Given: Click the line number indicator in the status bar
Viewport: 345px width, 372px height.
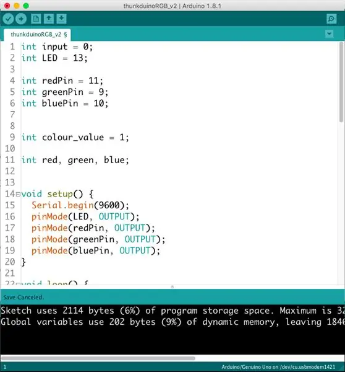Looking at the screenshot, I should click(x=5, y=367).
